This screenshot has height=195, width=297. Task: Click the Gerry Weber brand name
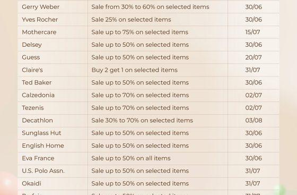40,7
